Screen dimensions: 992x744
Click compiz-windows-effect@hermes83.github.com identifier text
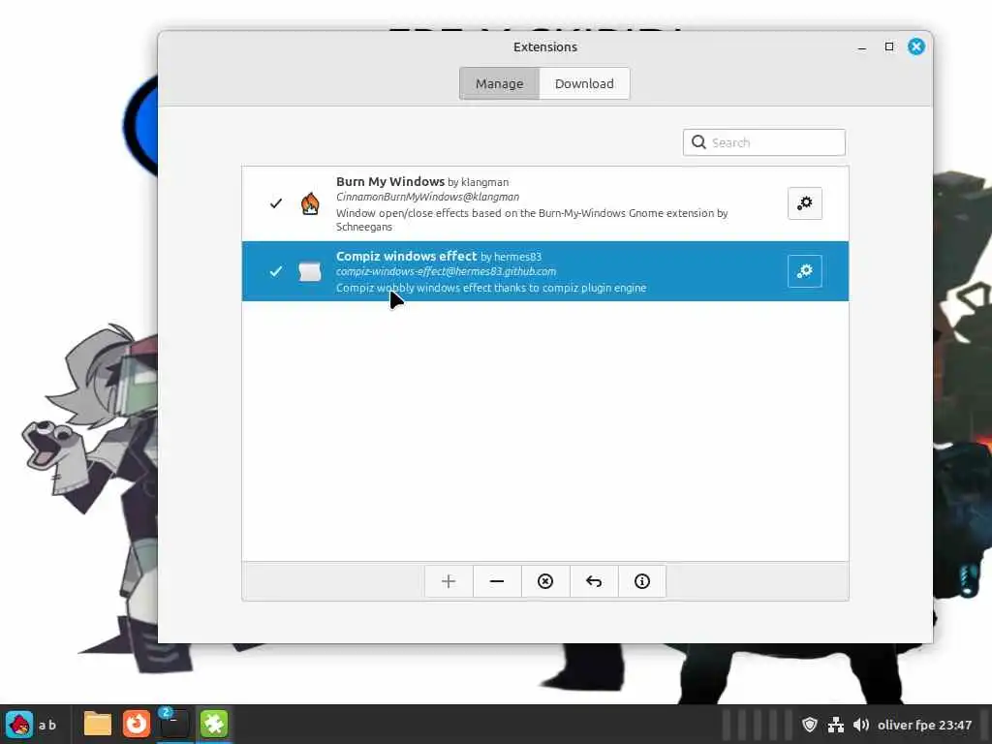click(x=446, y=271)
